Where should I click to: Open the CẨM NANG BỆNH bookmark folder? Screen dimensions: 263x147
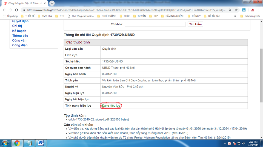point(173,16)
